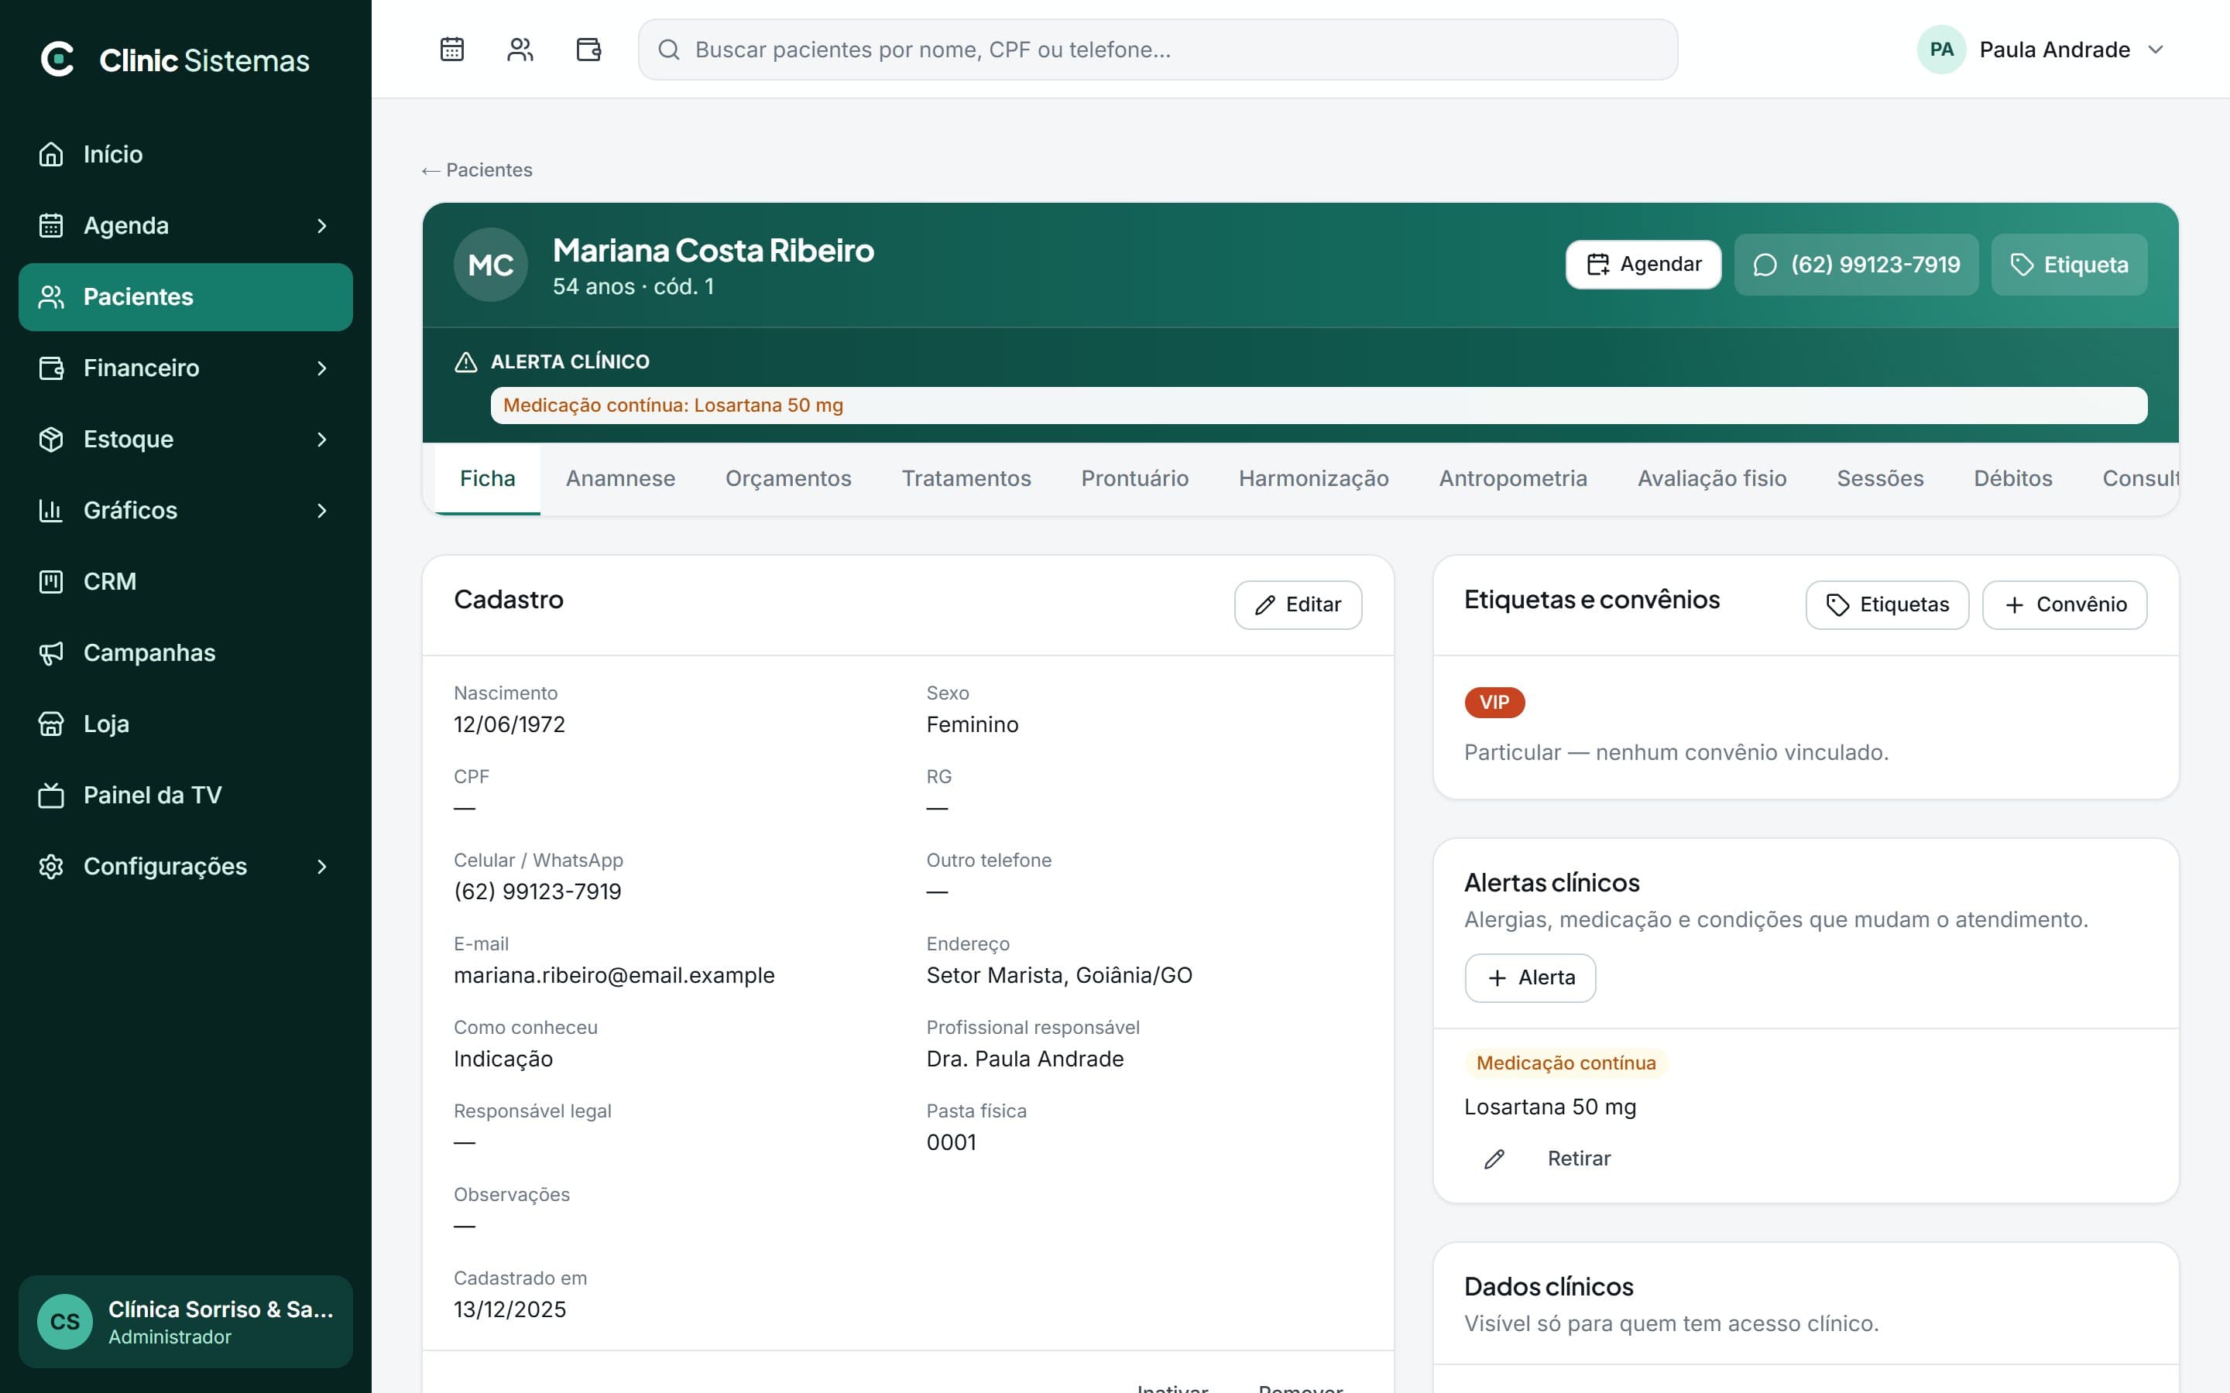Click Retirar on the Losartana alert
Image resolution: width=2230 pixels, height=1393 pixels.
[x=1579, y=1159]
